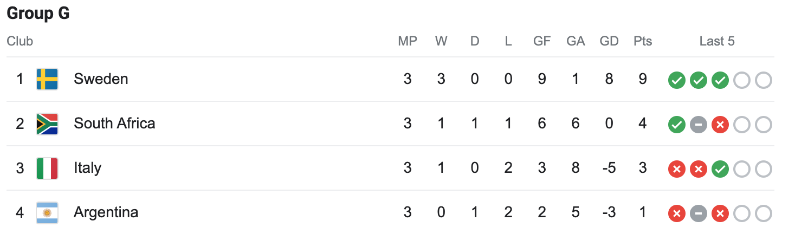Click the Last 5 column header
This screenshot has height=240, width=795.
[717, 41]
